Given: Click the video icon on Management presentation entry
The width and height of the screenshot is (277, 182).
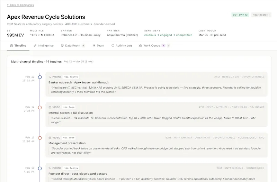Looking at the screenshot, I should (x=50, y=138).
